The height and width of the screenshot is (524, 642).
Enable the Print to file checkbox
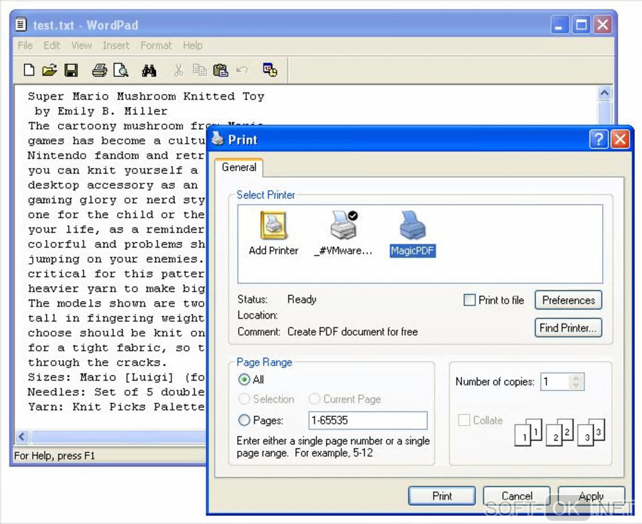point(469,300)
